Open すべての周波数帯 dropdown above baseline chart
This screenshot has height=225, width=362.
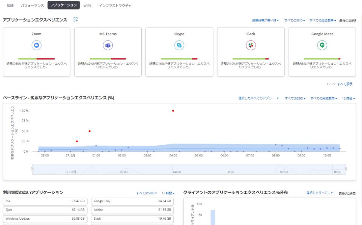point(324,98)
